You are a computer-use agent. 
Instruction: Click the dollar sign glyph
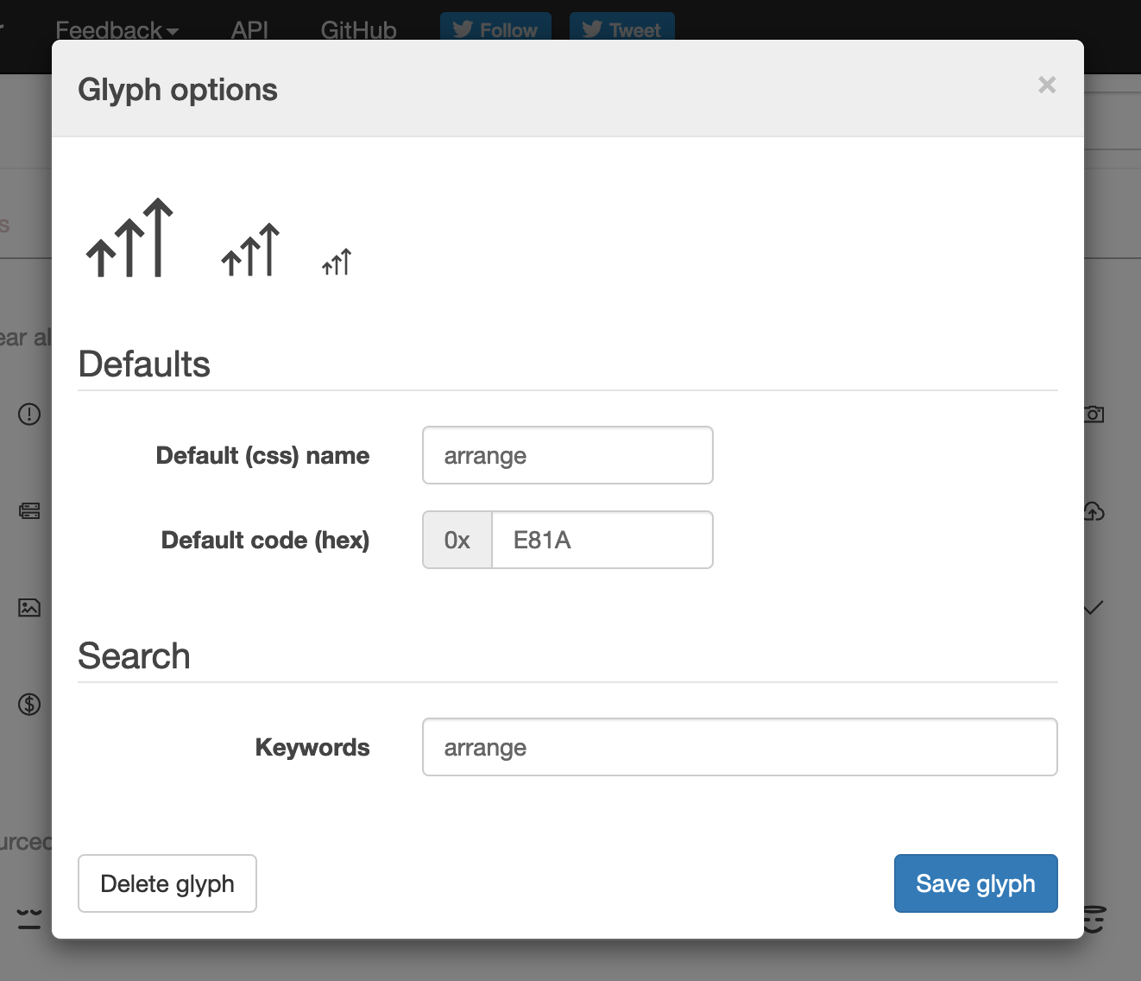pyautogui.click(x=28, y=704)
